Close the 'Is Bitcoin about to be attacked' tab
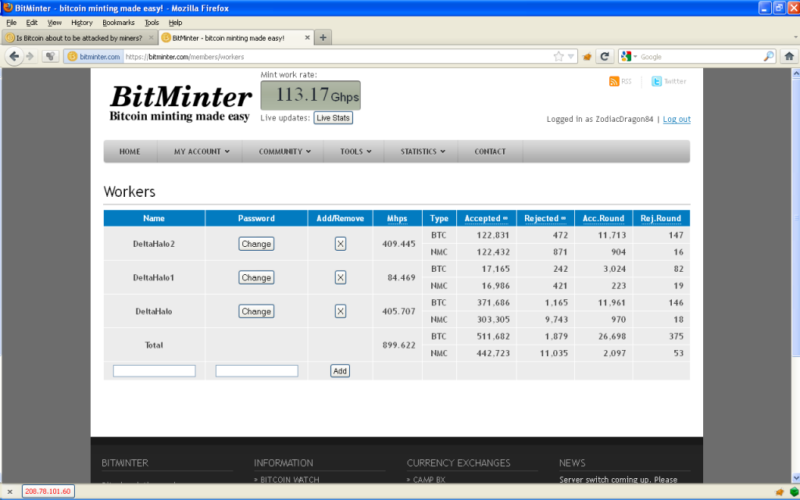Viewport: 800px width, 500px height. click(151, 37)
